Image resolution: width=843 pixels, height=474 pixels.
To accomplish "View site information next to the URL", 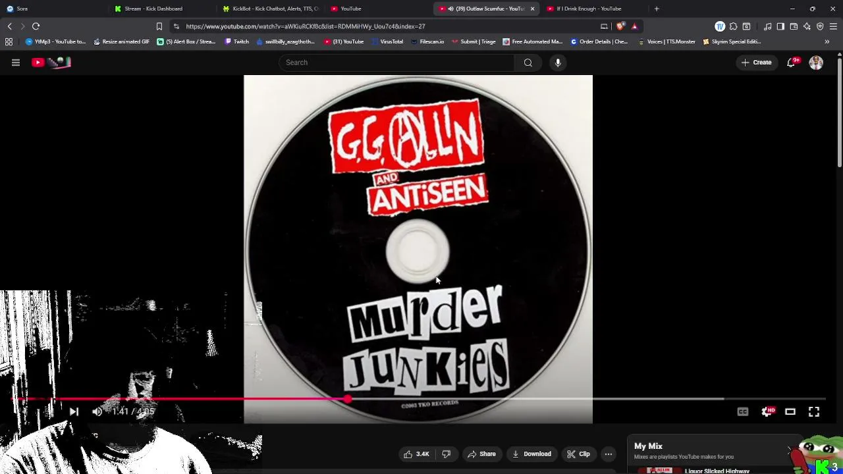I will pos(176,26).
